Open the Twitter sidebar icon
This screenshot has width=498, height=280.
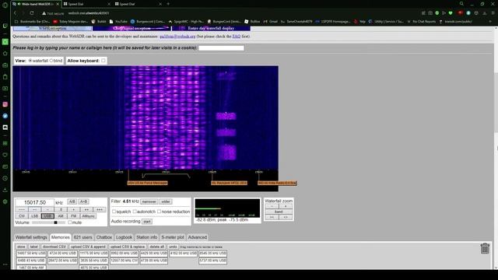click(5, 116)
